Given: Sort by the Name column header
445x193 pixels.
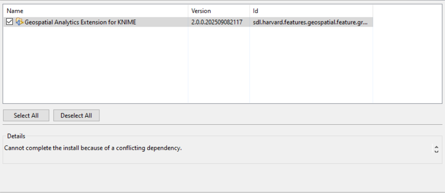Looking at the screenshot, I should [x=95, y=11].
